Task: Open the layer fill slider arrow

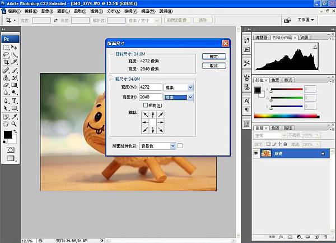Action: pos(318,144)
